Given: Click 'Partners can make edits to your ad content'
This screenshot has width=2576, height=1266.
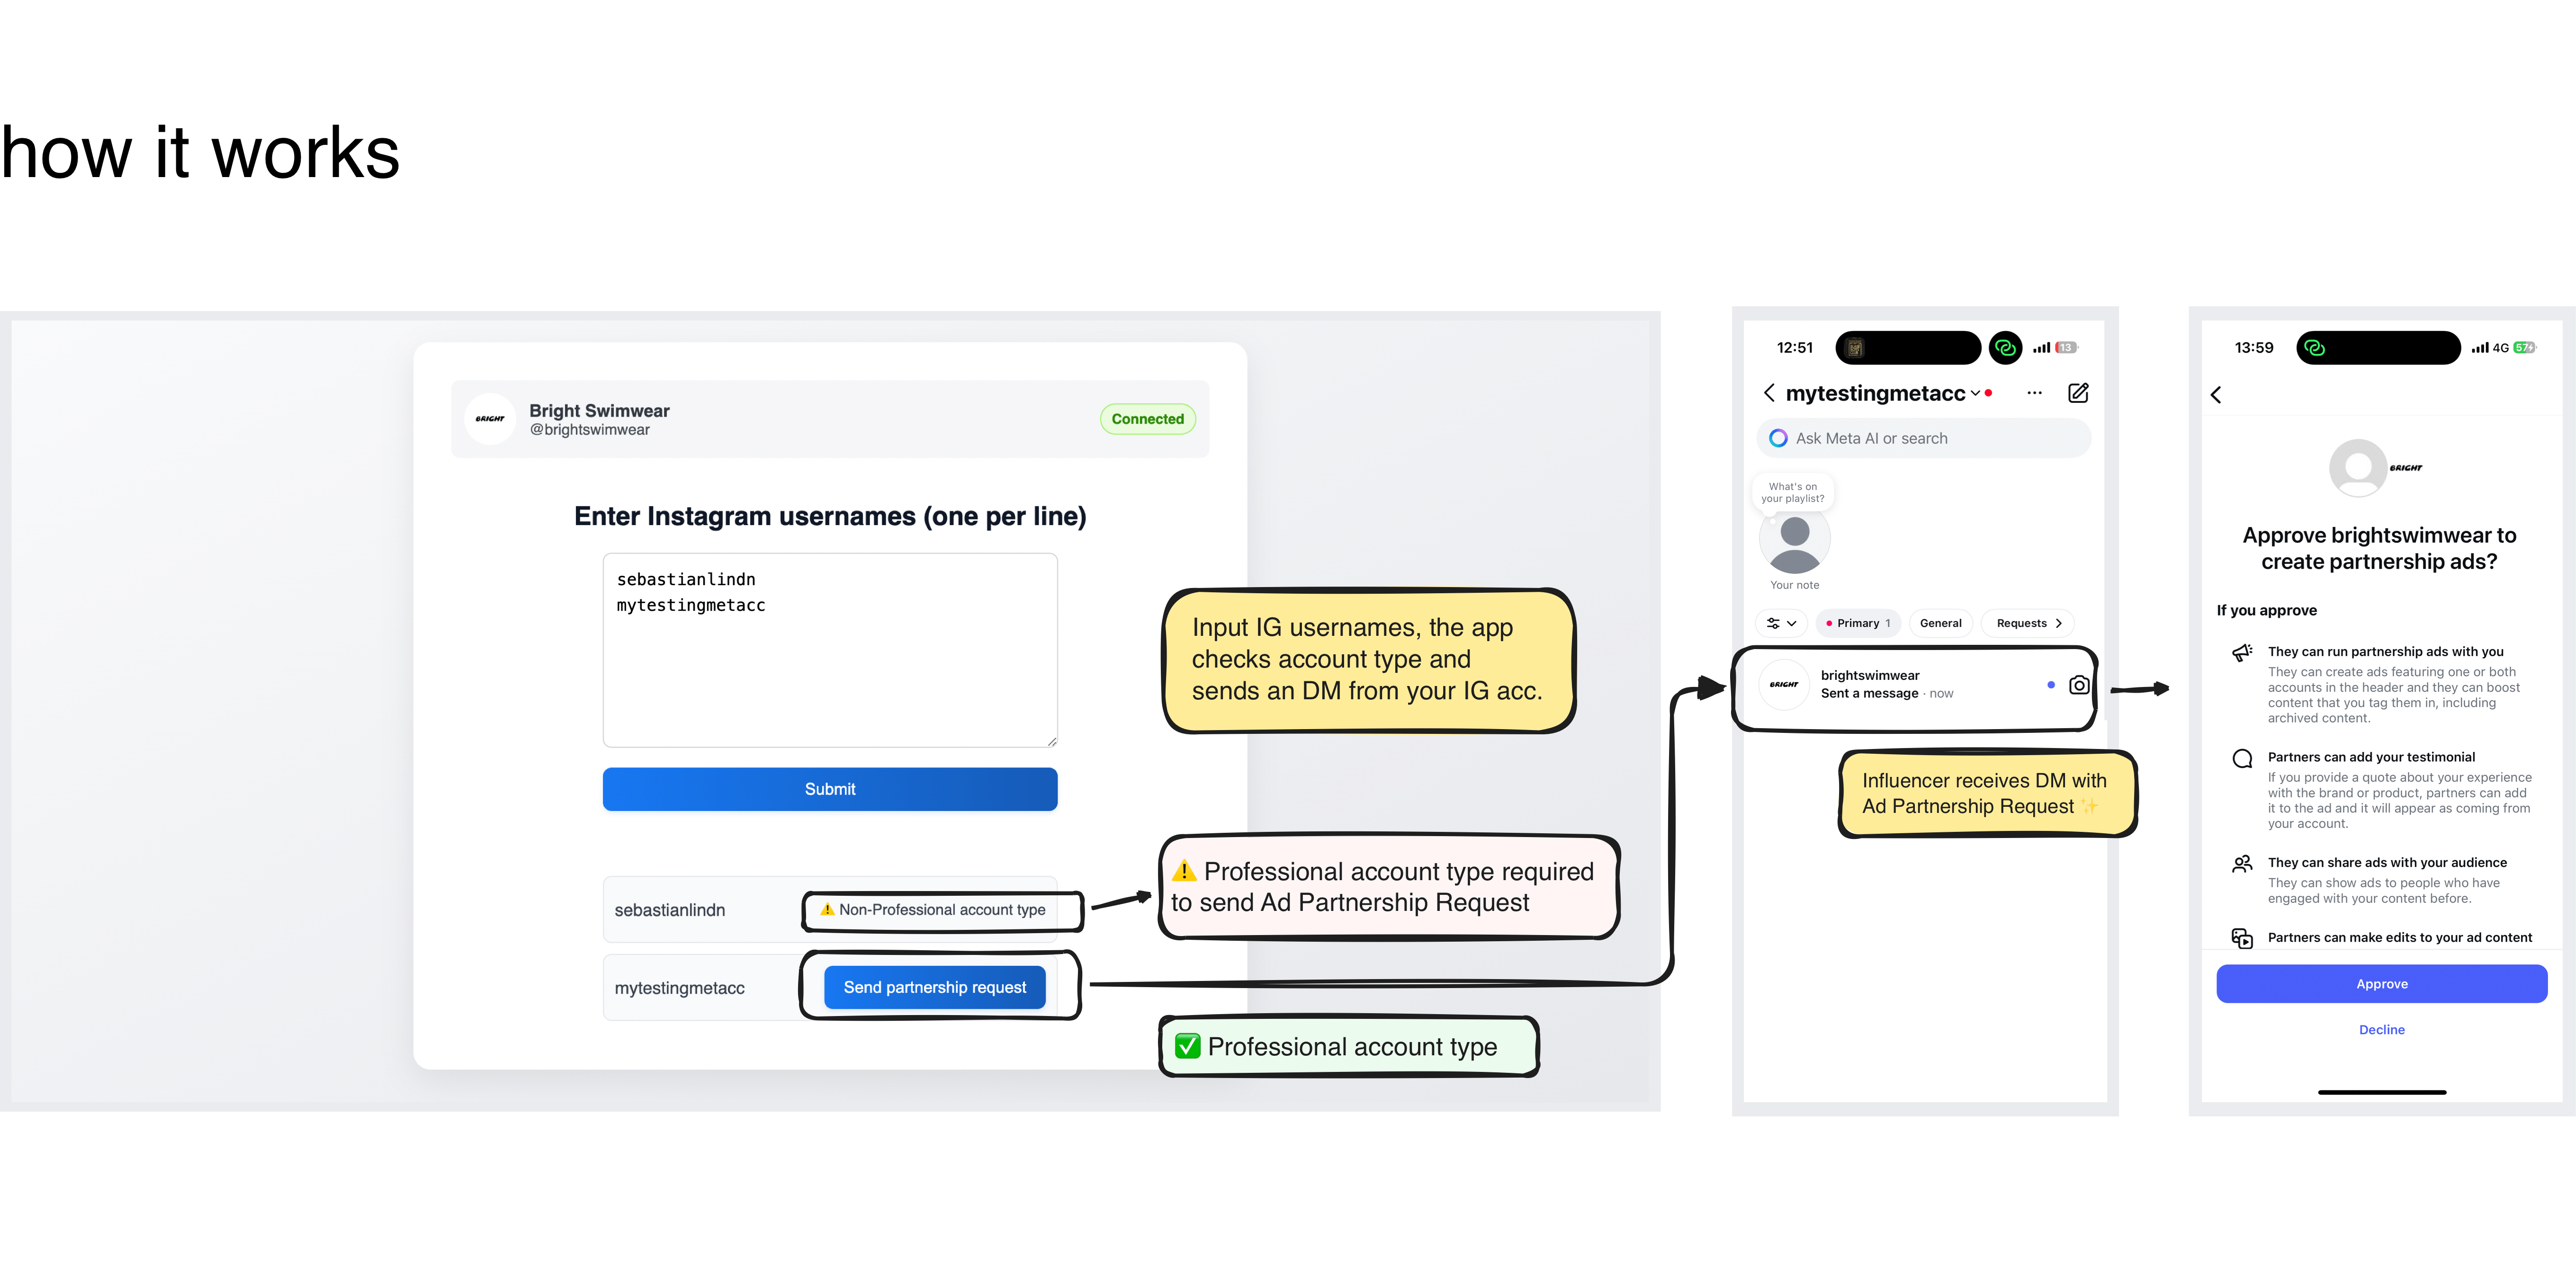Looking at the screenshot, I should (2399, 937).
